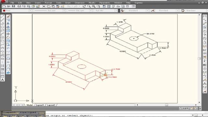Select the Chamfer tool
208x117 pixels.
(8, 66)
